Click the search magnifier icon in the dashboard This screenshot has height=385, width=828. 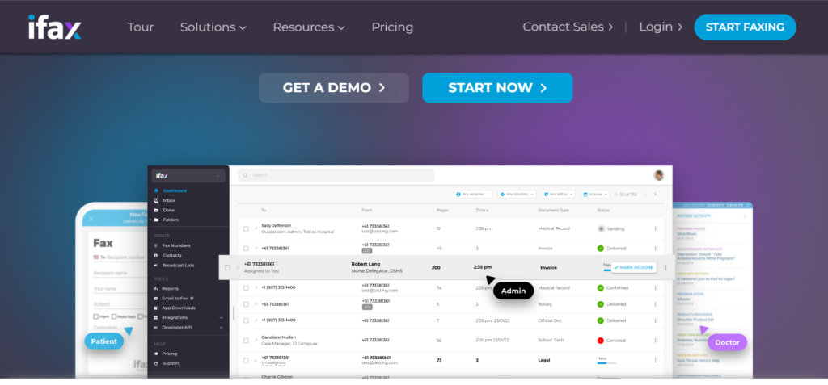click(x=246, y=175)
